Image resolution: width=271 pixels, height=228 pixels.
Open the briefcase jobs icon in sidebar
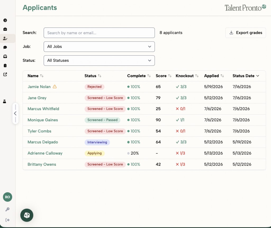[x=5, y=29]
